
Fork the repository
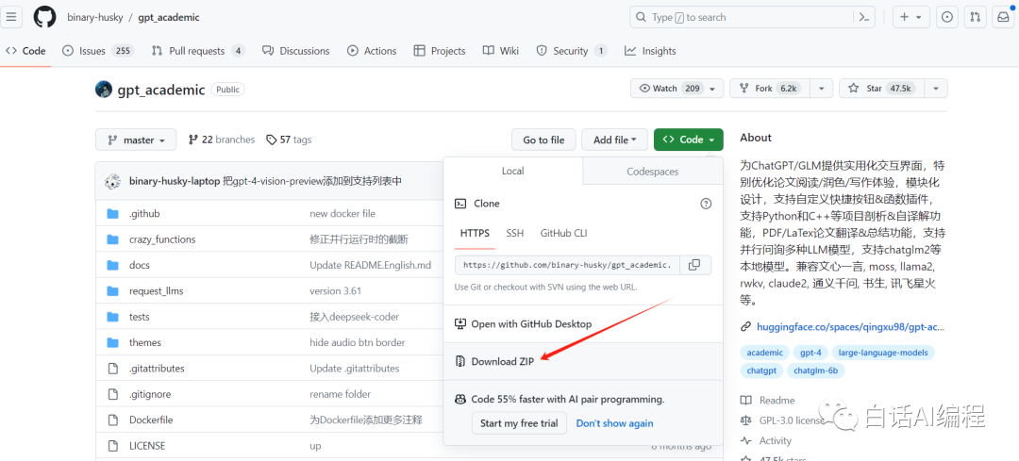coord(771,89)
